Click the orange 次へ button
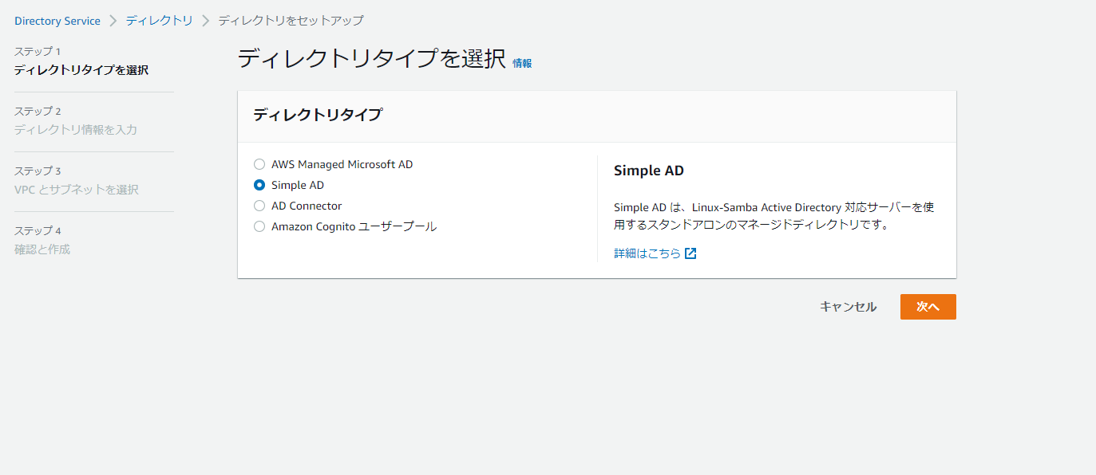This screenshot has width=1096, height=475. [x=928, y=307]
